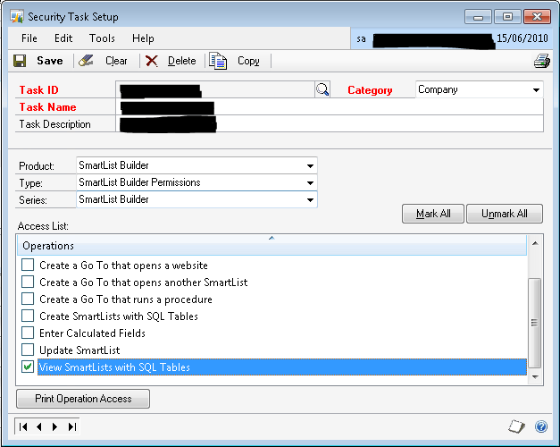Enable 'Create a Go To that opens a website'
Viewport: 560px width, 447px height.
[29, 266]
